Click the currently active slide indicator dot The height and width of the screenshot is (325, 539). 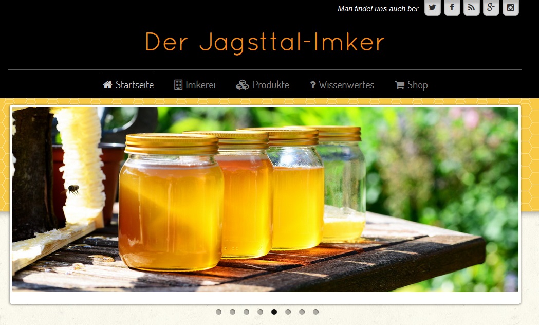(x=274, y=312)
